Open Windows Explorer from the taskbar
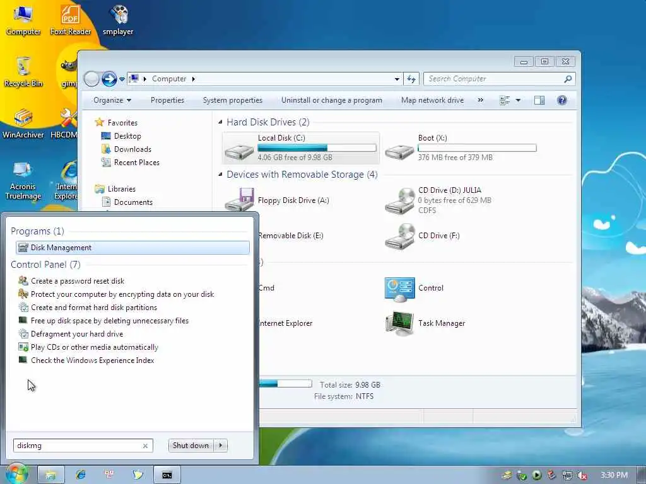The image size is (646, 484). pos(50,475)
